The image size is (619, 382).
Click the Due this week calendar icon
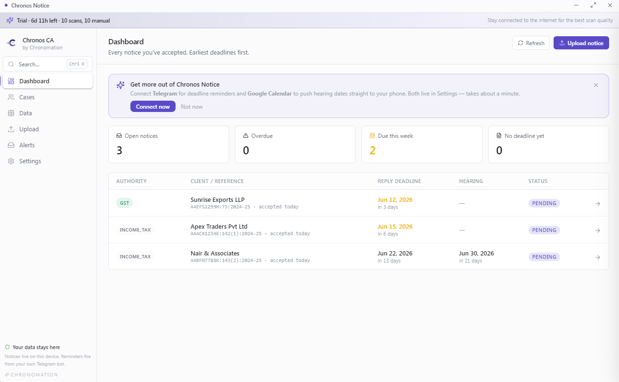pos(372,136)
